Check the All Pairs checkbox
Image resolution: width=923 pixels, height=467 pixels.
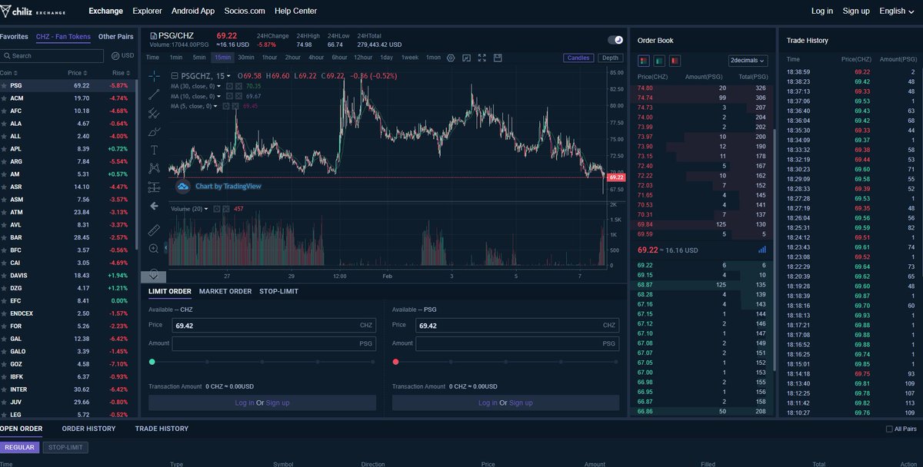[890, 429]
